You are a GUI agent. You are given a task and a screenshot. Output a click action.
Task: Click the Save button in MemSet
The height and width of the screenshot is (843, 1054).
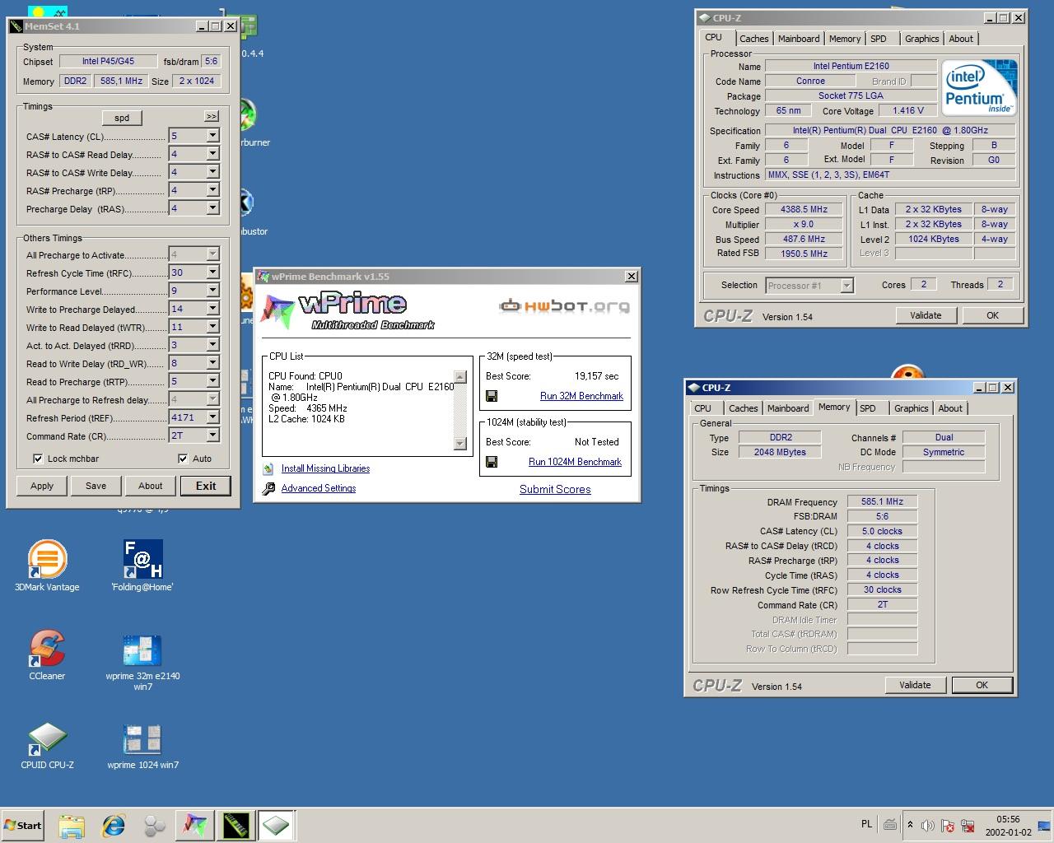point(96,486)
